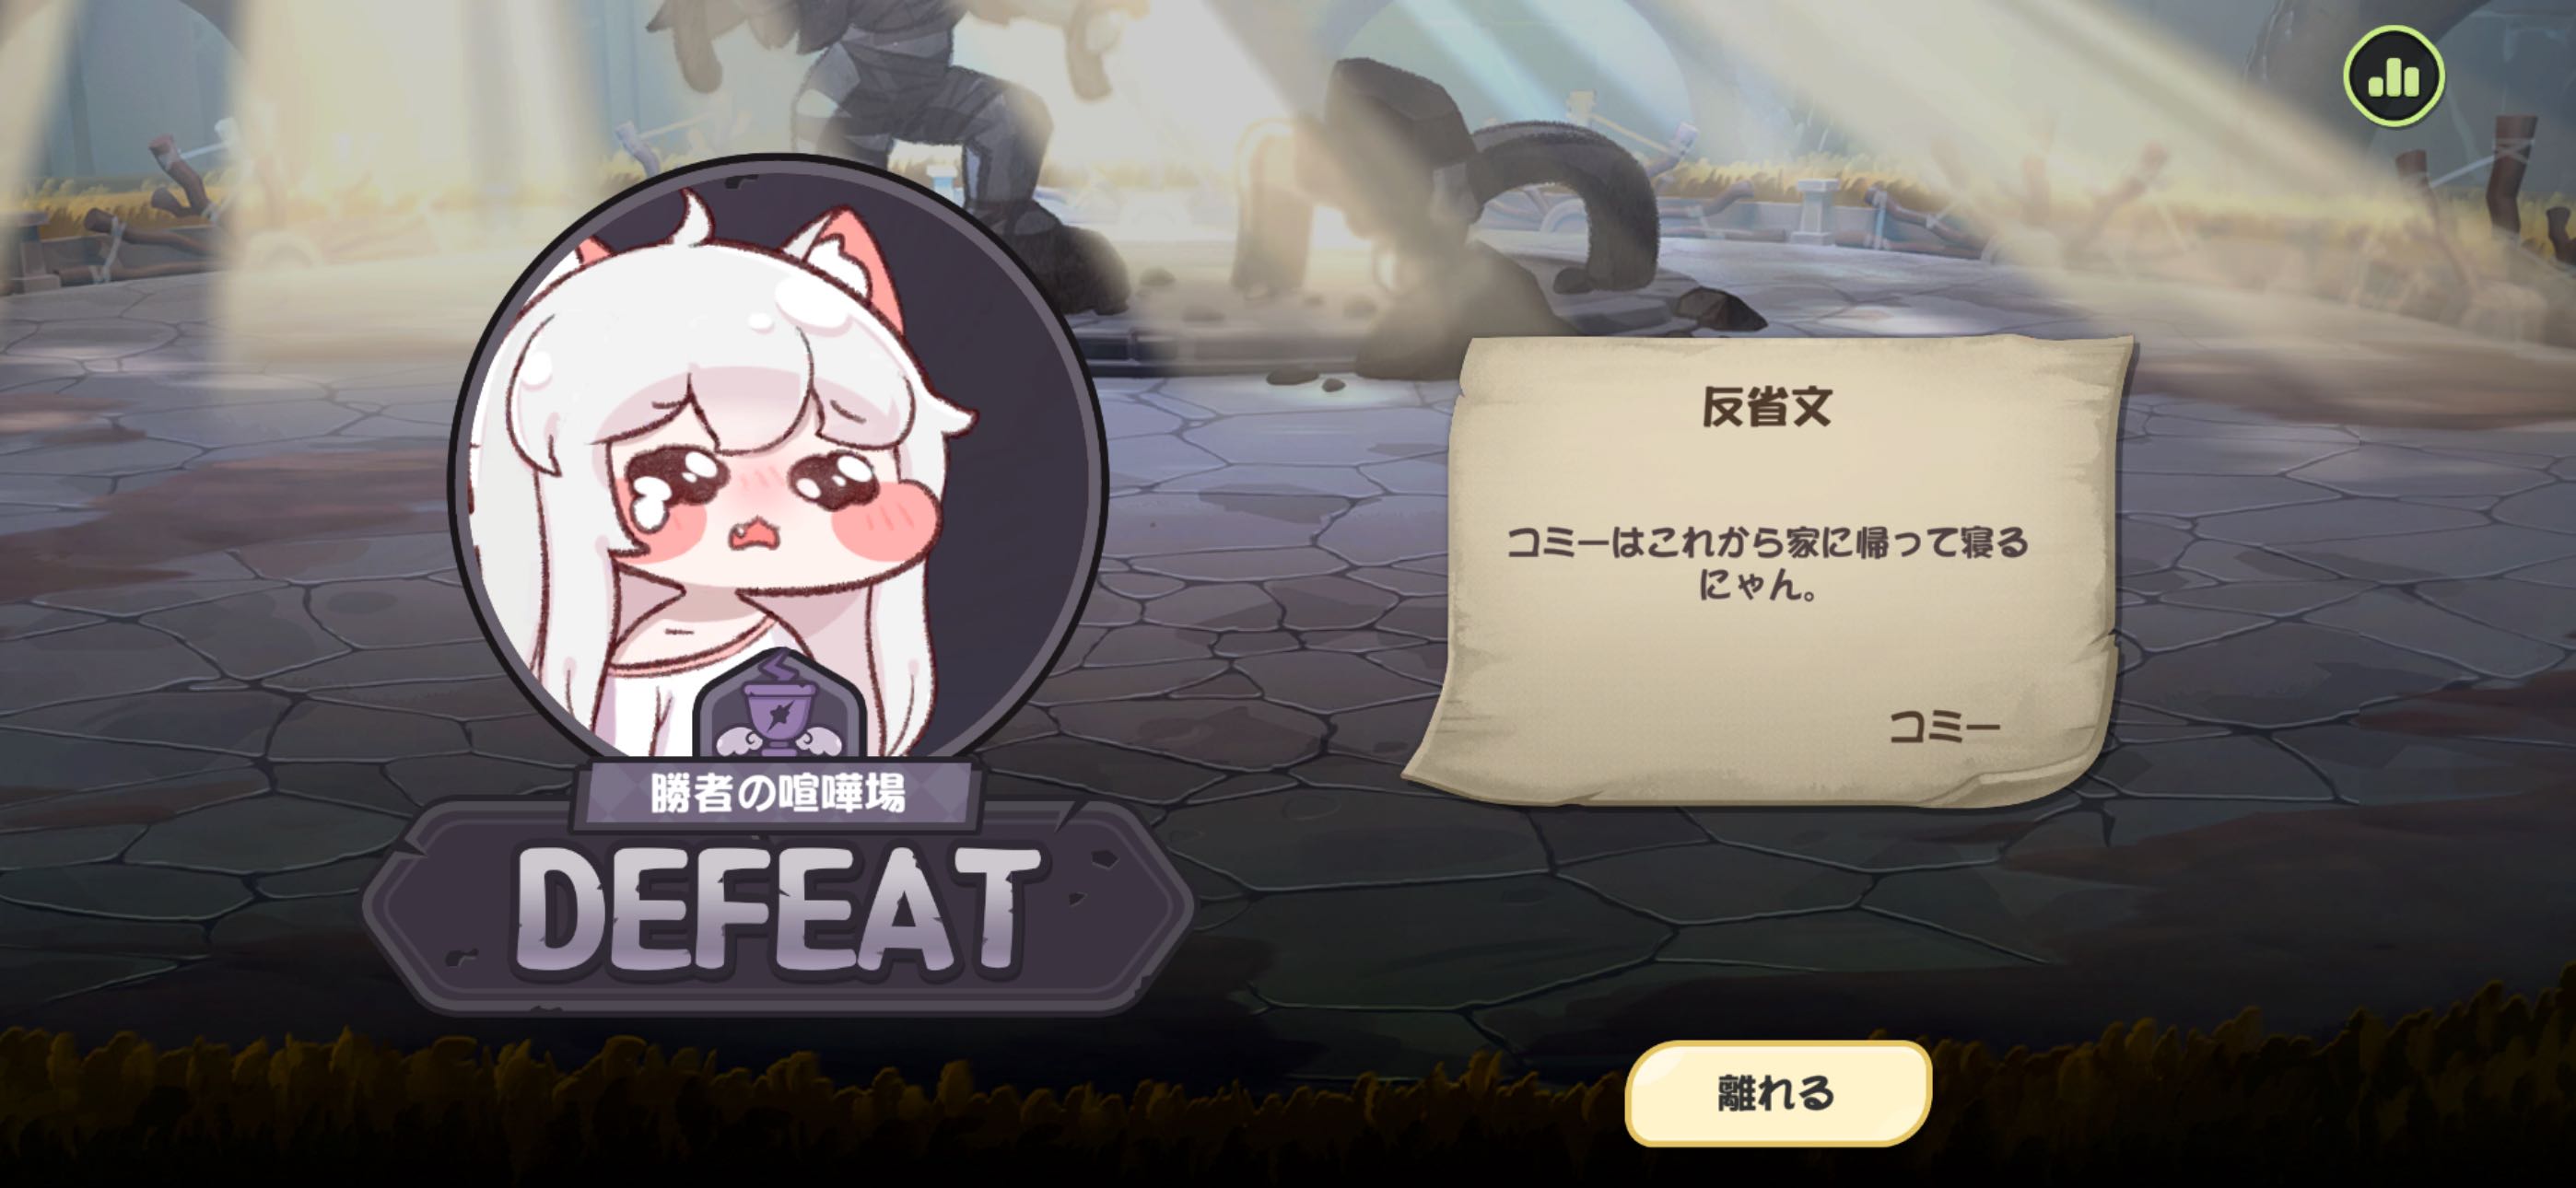Click the small rock debris above parchment
2576x1188 pixels.
(1720, 305)
